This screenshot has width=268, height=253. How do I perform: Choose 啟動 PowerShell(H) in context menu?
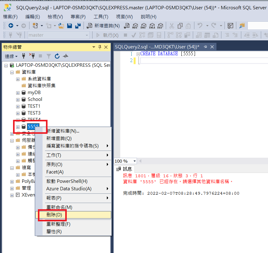click(x=73, y=181)
